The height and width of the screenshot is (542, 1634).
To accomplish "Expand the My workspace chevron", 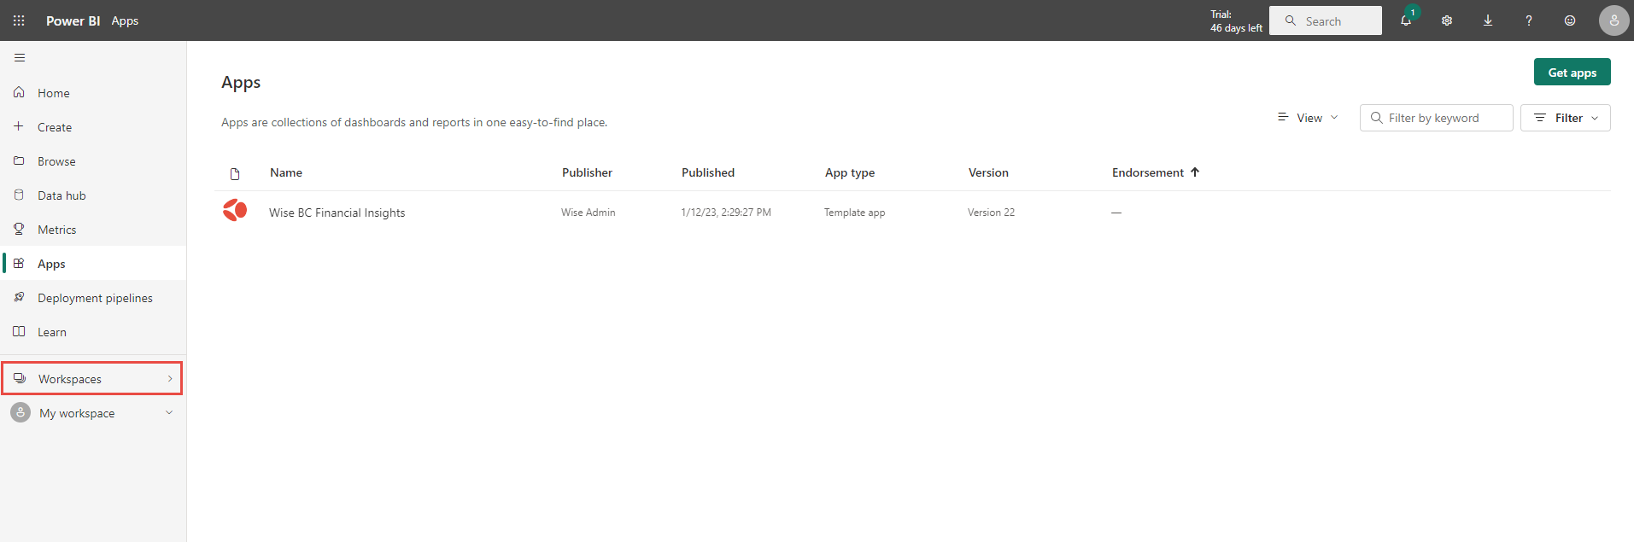I will (x=169, y=413).
